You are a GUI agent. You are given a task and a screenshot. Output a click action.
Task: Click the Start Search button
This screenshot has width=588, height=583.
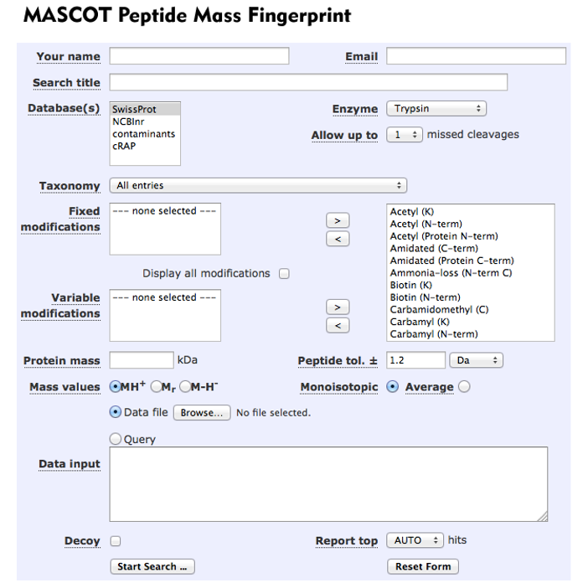point(152,567)
